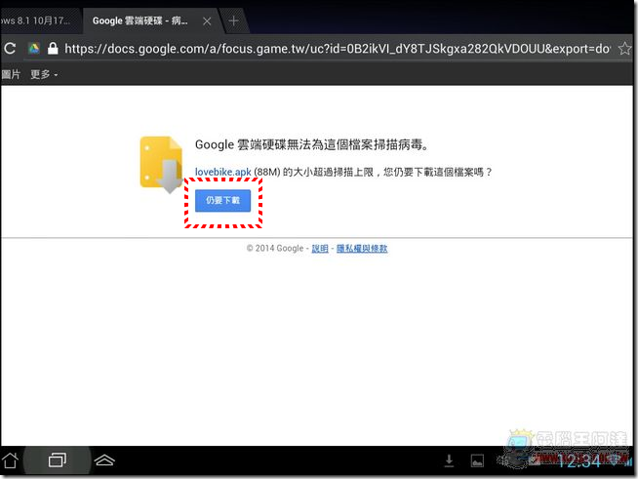Show recent apps in the navigation bar
The height and width of the screenshot is (479, 638).
[58, 460]
